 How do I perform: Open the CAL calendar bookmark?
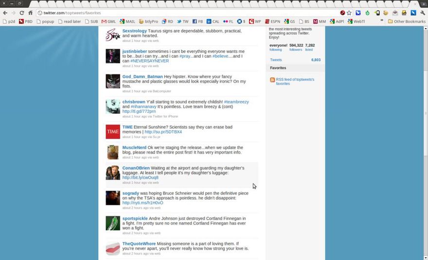pyautogui.click(x=213, y=21)
